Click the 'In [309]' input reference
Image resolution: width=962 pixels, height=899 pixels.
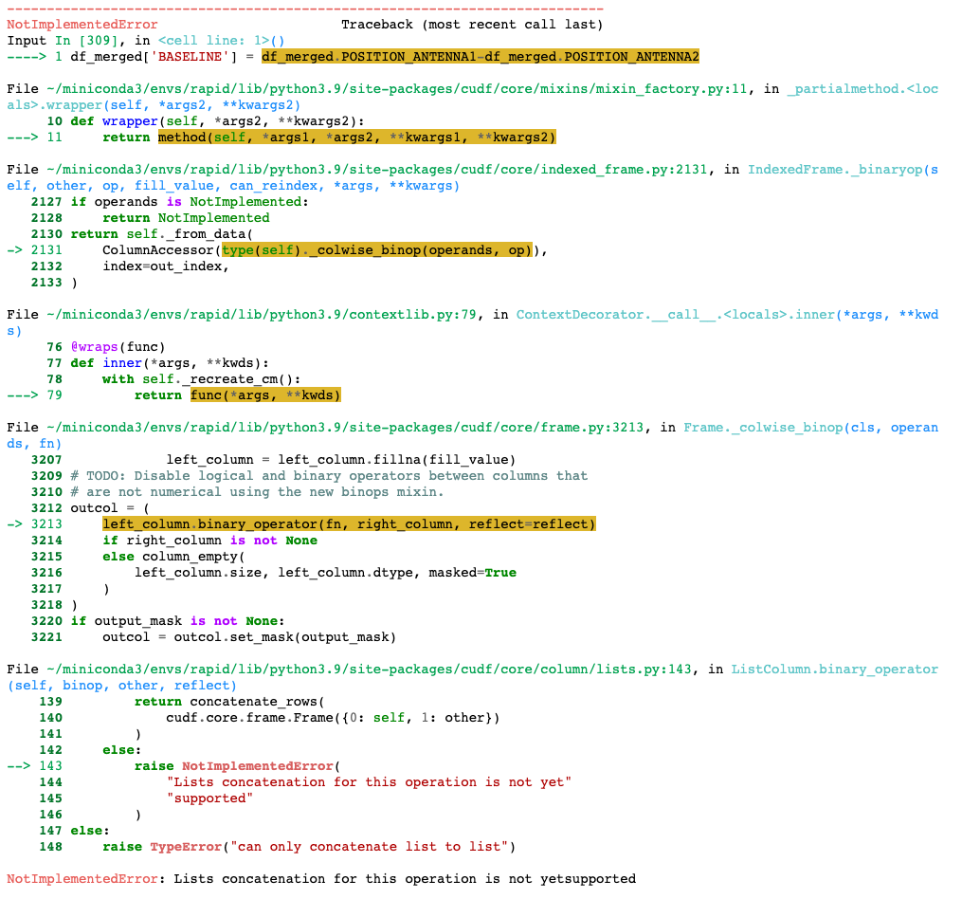pyautogui.click(x=86, y=41)
